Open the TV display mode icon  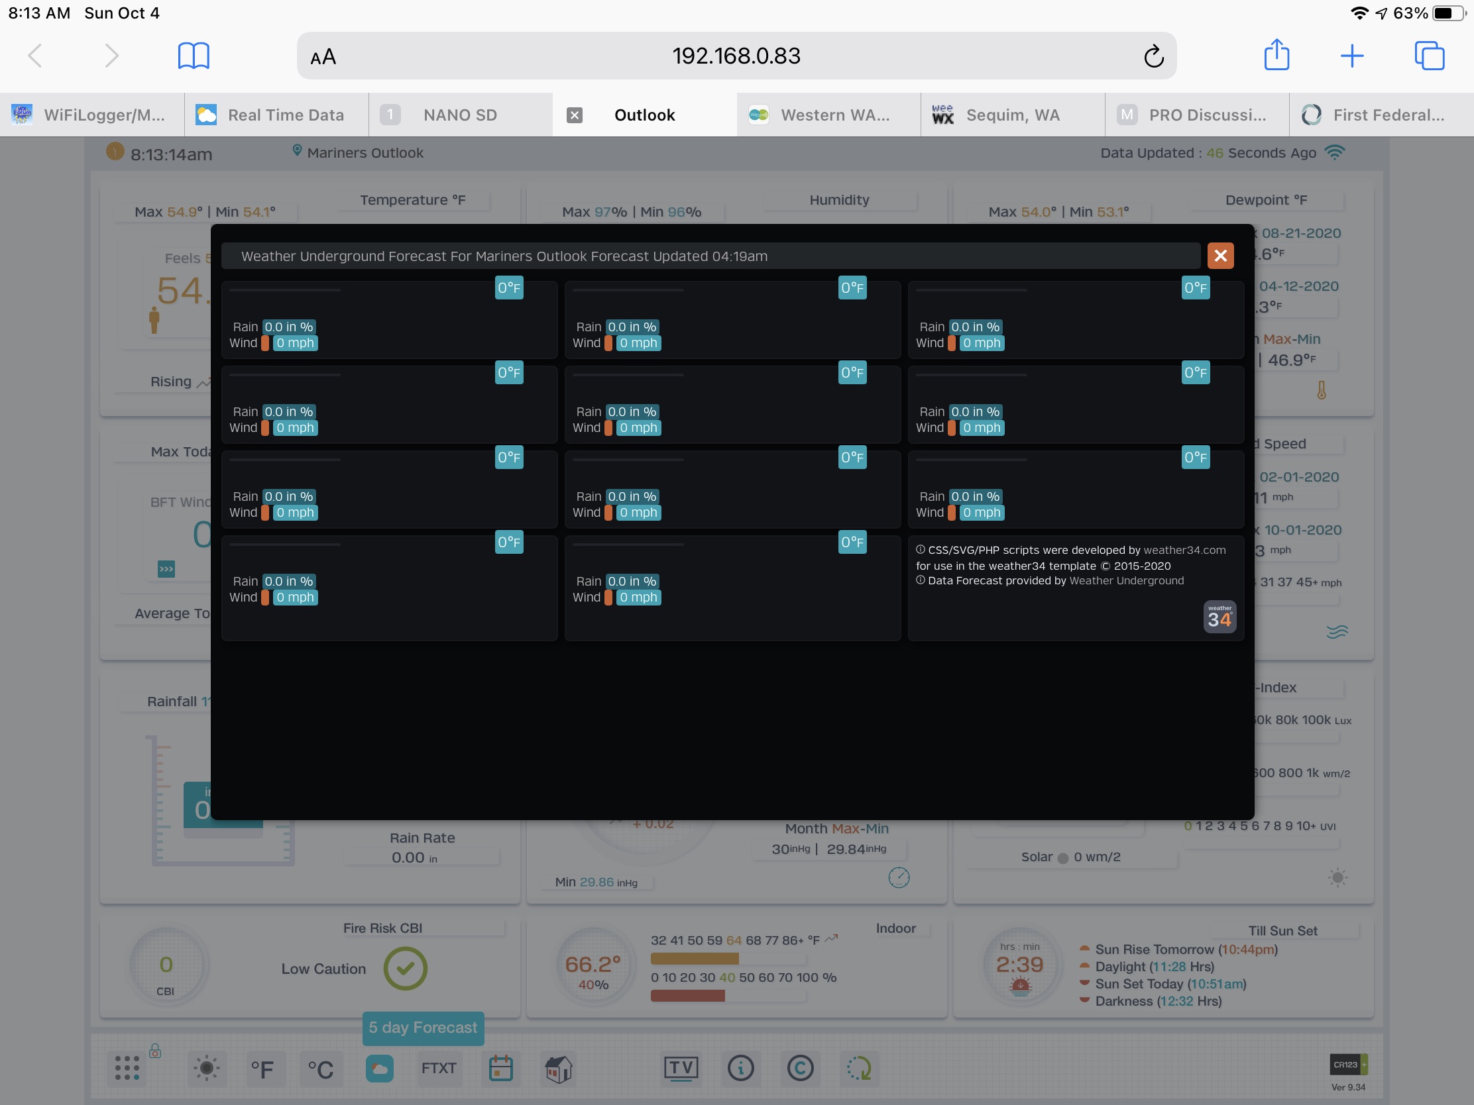(681, 1069)
